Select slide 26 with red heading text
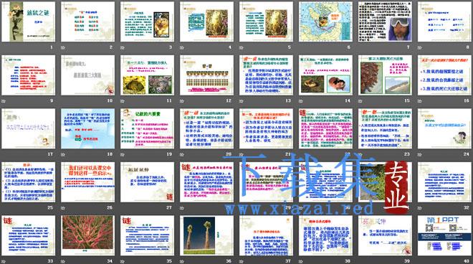The width and height of the screenshot is (473, 264). point(87,182)
